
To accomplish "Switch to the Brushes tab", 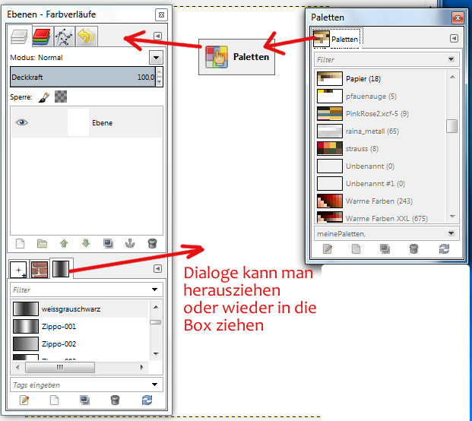I will pos(18,270).
